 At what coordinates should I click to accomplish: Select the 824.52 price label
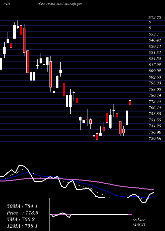(x=155, y=58)
